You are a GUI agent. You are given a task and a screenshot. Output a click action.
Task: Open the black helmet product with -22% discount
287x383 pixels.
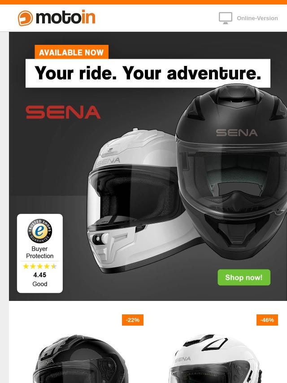(x=81, y=359)
